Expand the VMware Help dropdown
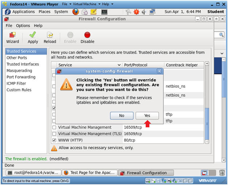This screenshot has height=185, width=228. coord(107,4)
